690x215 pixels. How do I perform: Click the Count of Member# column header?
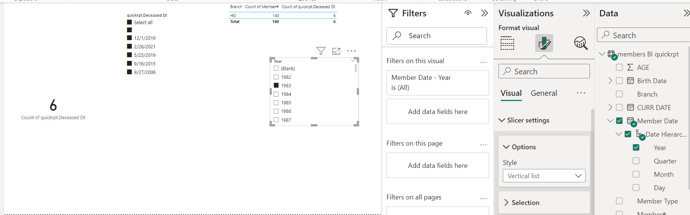(262, 7)
